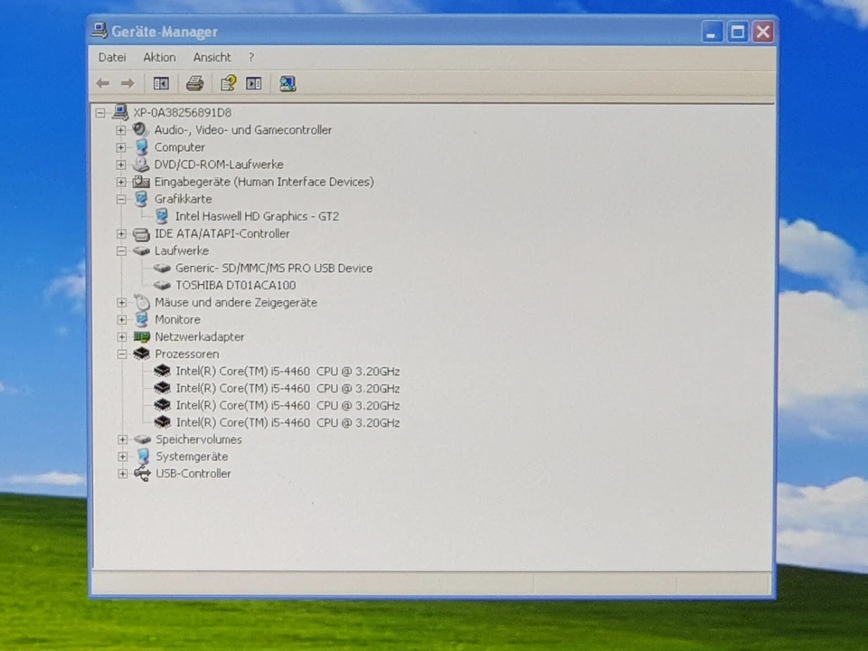Click the action pane toolbar icon
The height and width of the screenshot is (651, 868).
[253, 83]
